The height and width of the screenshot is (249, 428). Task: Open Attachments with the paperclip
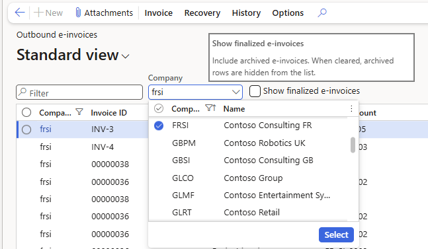click(x=104, y=13)
